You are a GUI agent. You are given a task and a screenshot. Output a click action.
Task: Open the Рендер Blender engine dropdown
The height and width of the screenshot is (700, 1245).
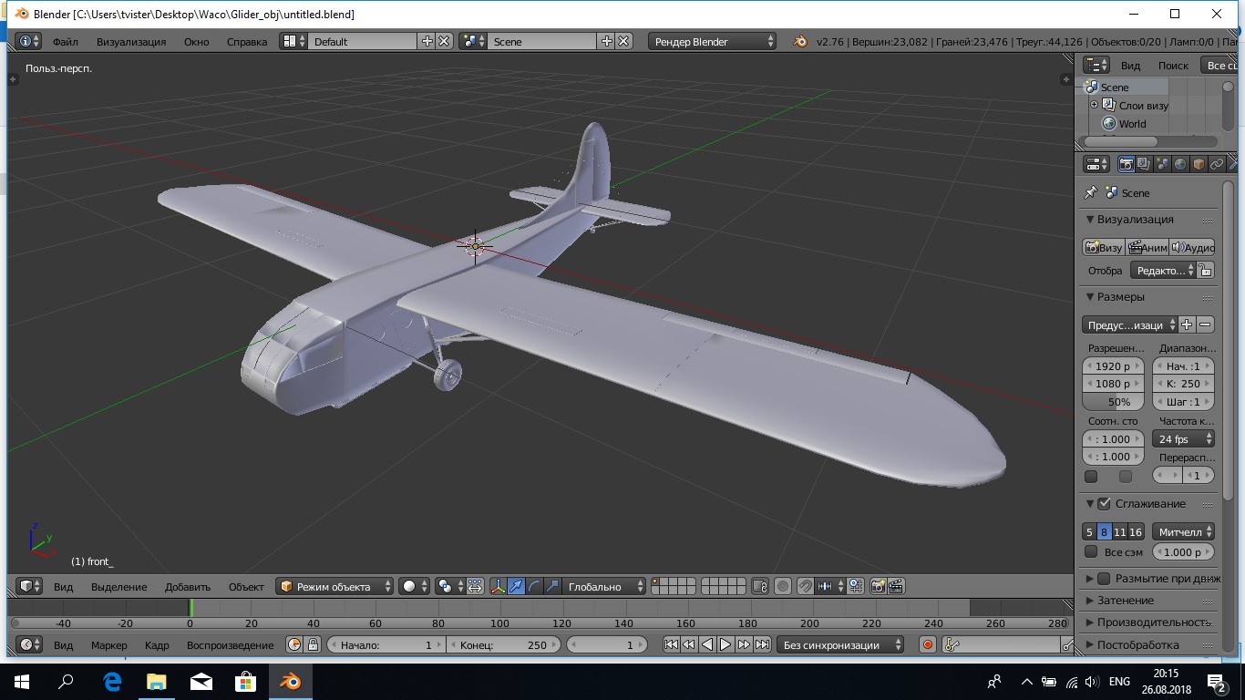[x=713, y=41]
